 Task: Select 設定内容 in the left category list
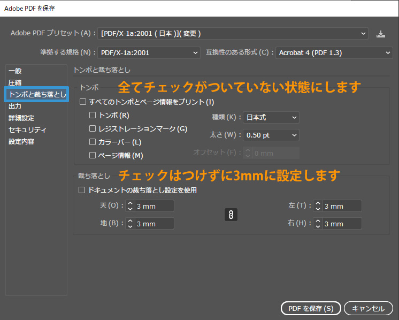[x=21, y=141]
